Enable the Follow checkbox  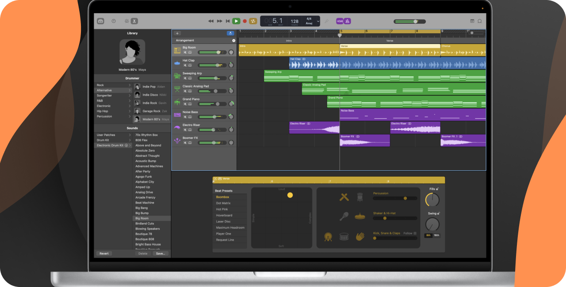[415, 233]
